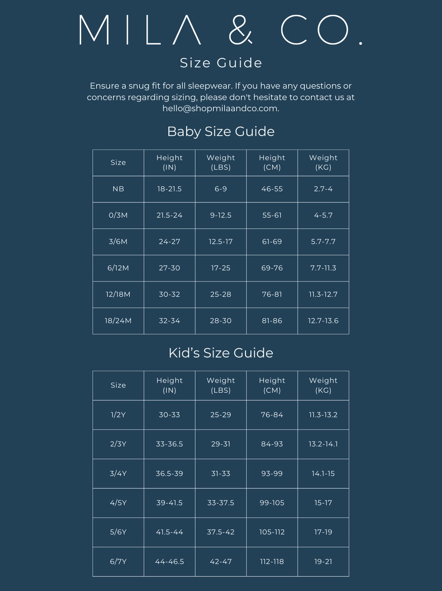The image size is (442, 591).
Task: Click the NB size row label
Action: pyautogui.click(x=118, y=189)
